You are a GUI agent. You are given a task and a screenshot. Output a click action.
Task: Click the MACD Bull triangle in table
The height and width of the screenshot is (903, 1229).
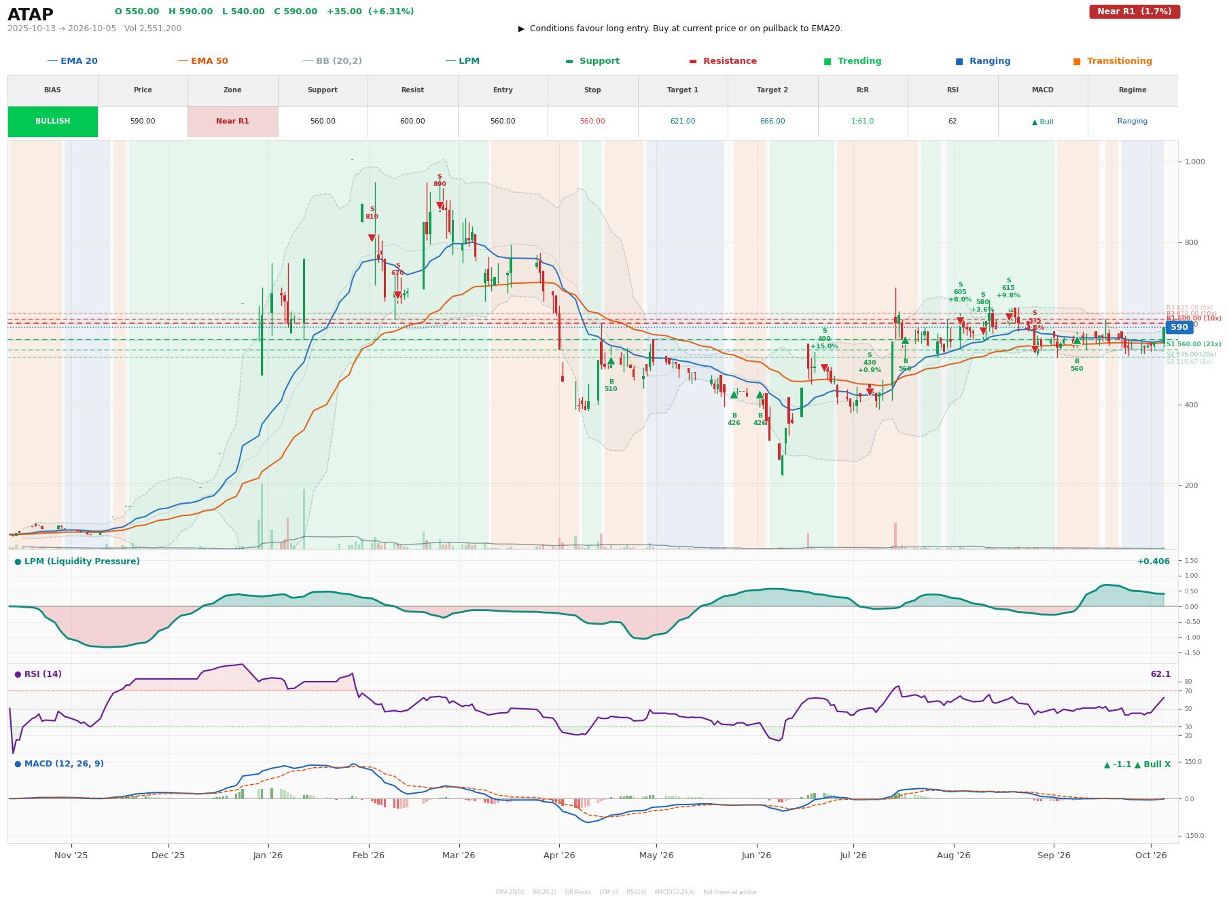pos(1035,122)
